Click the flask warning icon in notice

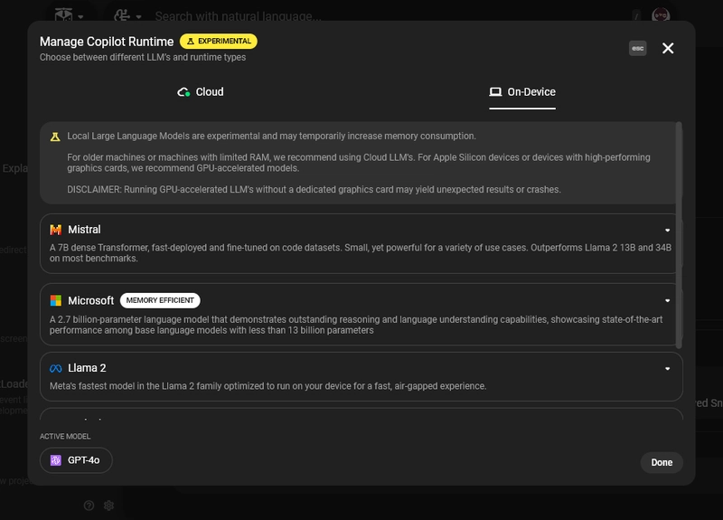(55, 137)
